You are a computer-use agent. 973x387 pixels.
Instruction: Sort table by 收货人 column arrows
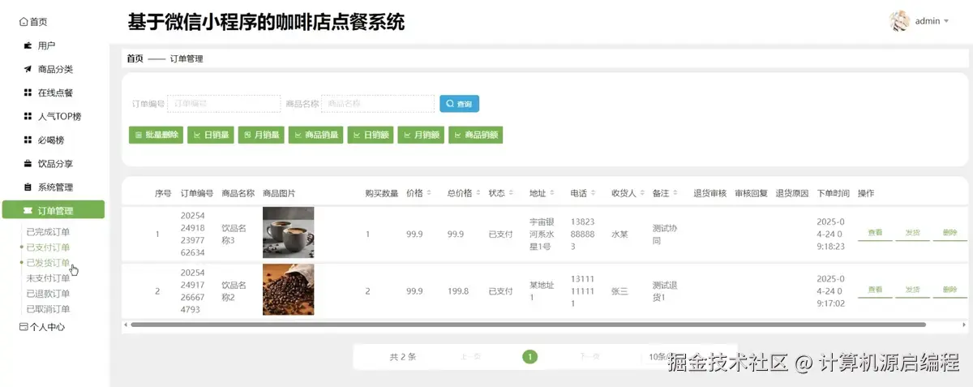tap(642, 193)
